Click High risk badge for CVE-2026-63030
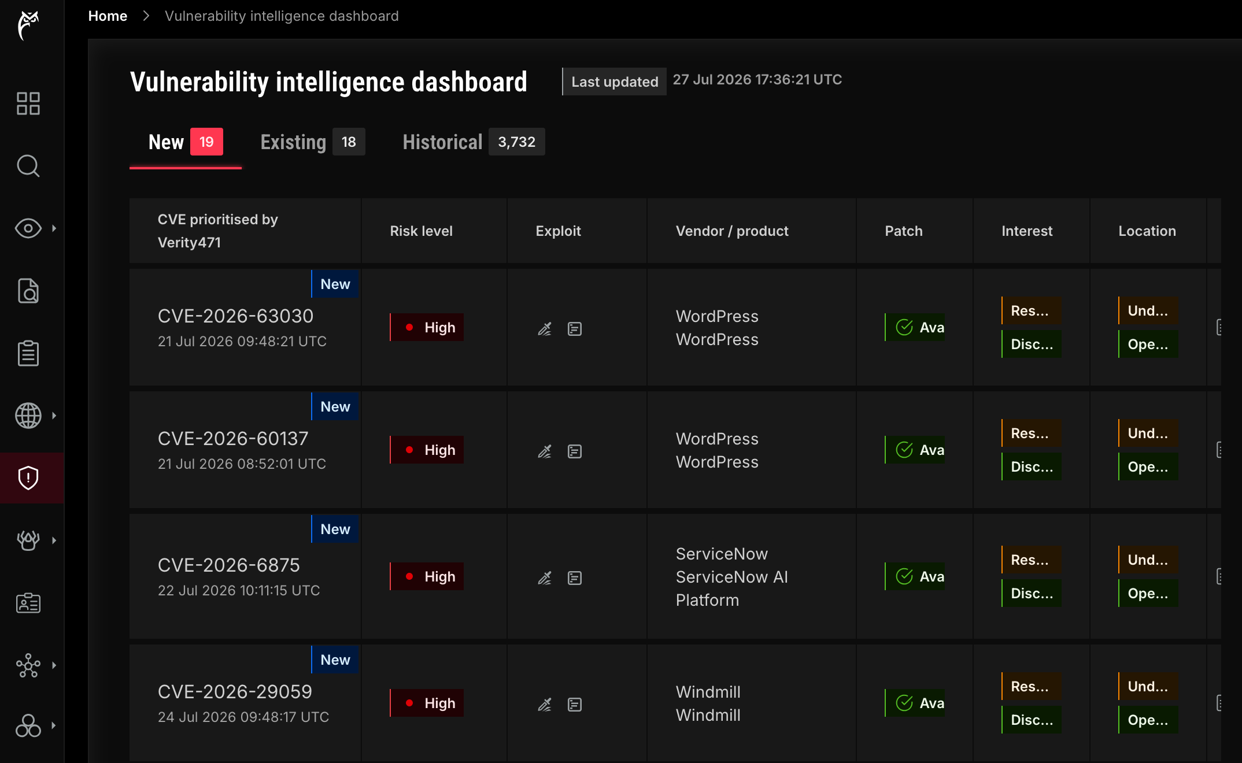This screenshot has width=1242, height=763. 427,328
